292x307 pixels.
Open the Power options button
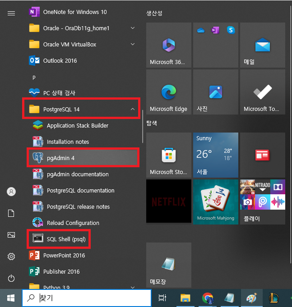[11, 278]
